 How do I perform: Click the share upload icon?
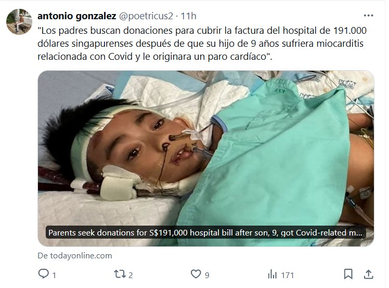pos(369,274)
